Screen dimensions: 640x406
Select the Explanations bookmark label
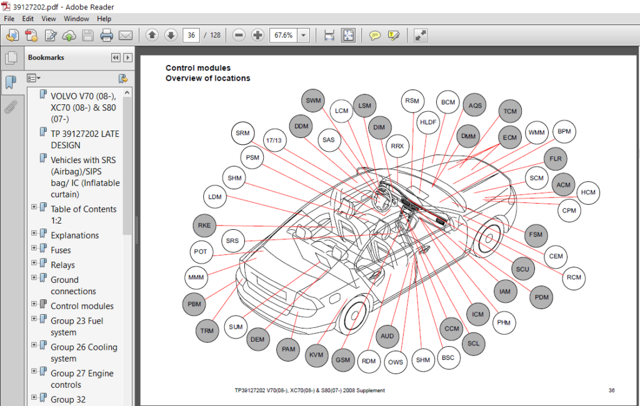click(75, 235)
